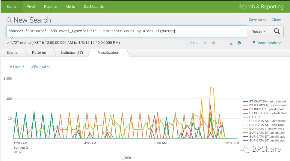Viewport: 290px width, 161px height.
Task: Run search with magnifier button
Action: 277,31
